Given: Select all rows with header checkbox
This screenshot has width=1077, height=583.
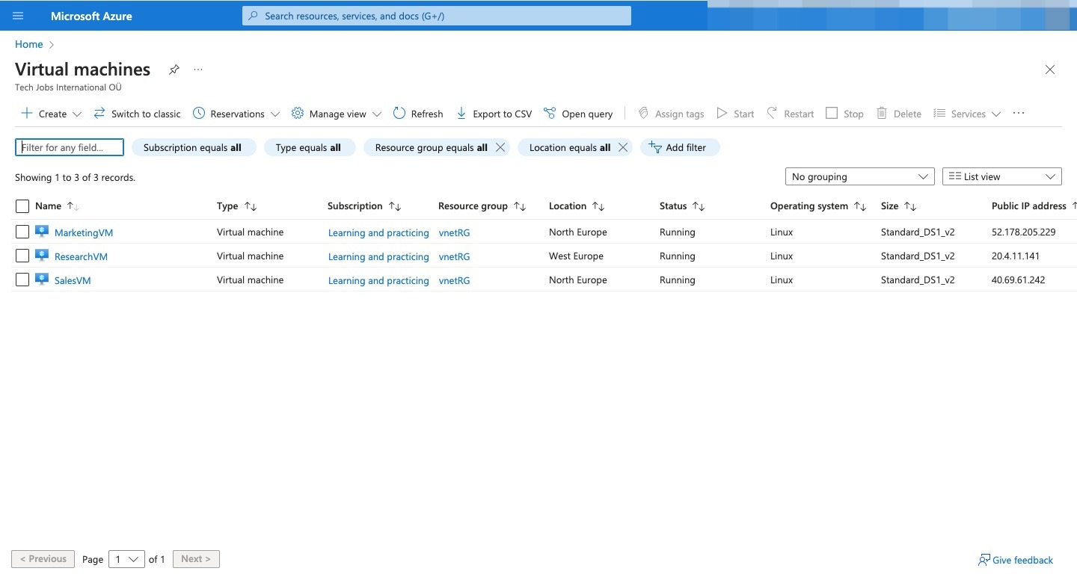Looking at the screenshot, I should point(22,206).
